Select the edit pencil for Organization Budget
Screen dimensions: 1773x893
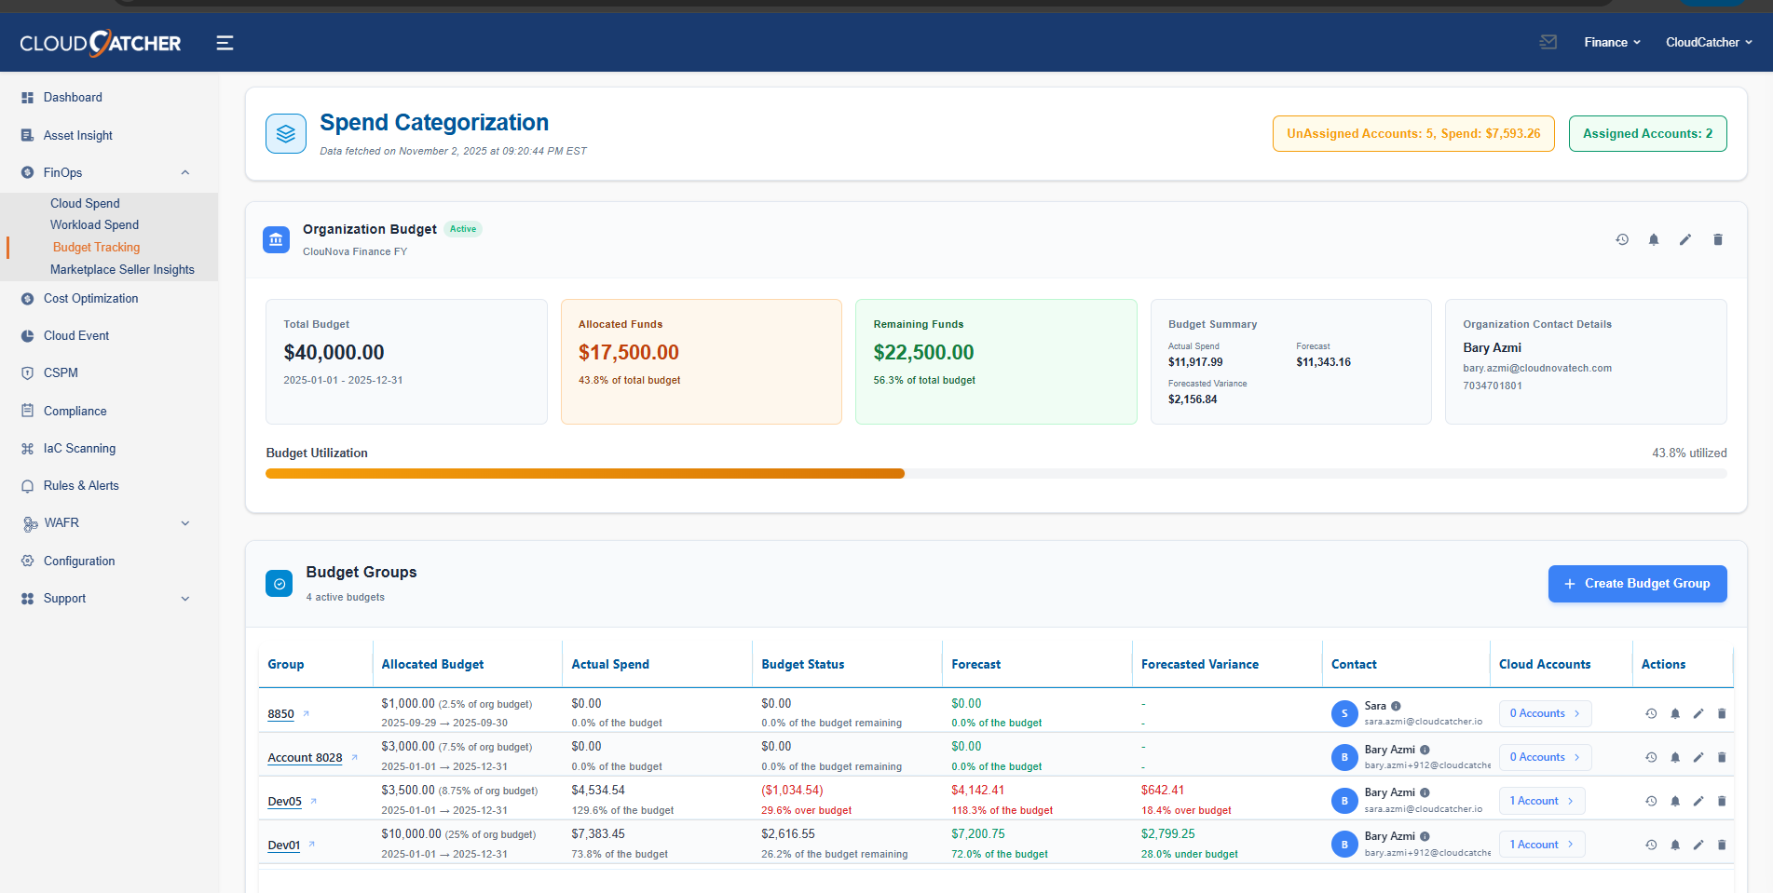coord(1685,239)
